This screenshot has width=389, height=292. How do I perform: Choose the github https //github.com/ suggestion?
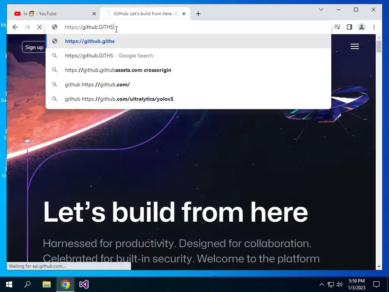[x=188, y=84]
